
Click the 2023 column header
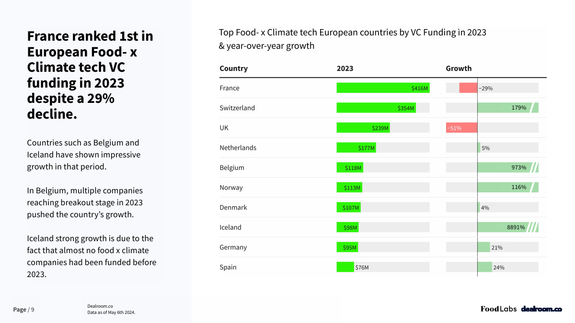345,68
